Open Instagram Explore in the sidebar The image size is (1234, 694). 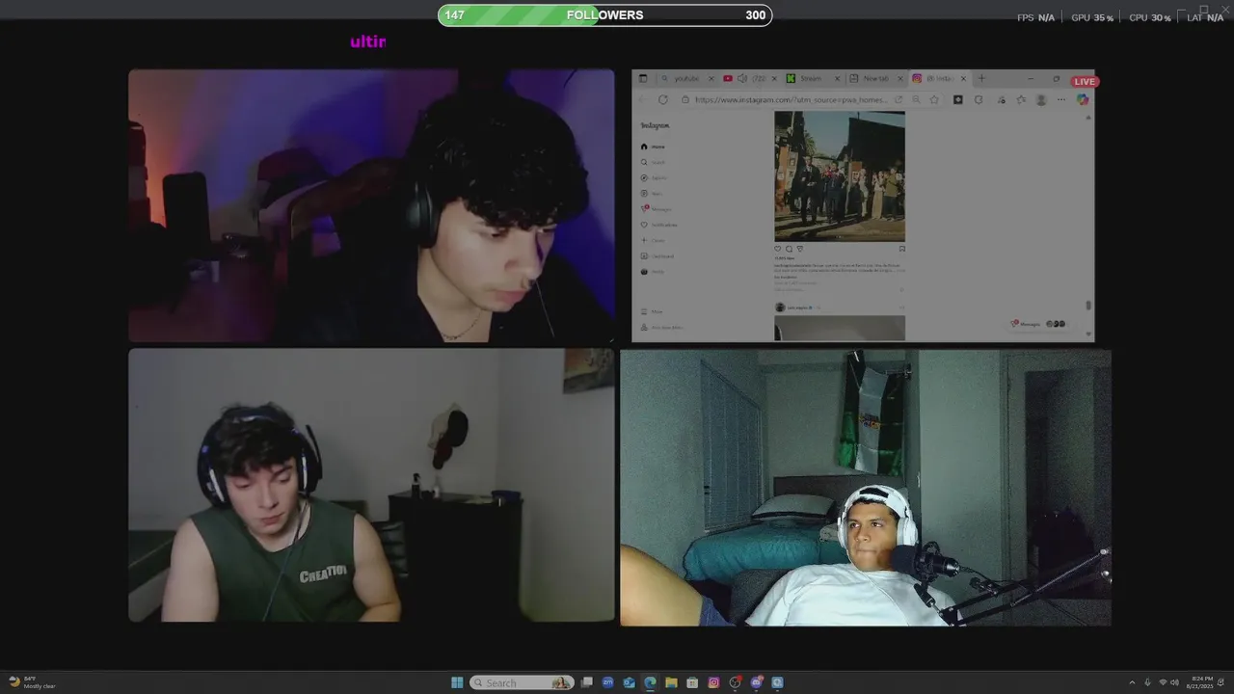(653, 177)
